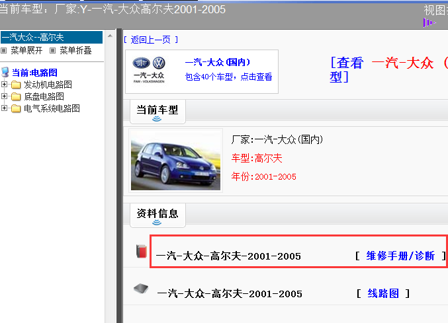
Task: Click the purple audio indicator icon
Action: [x=429, y=22]
